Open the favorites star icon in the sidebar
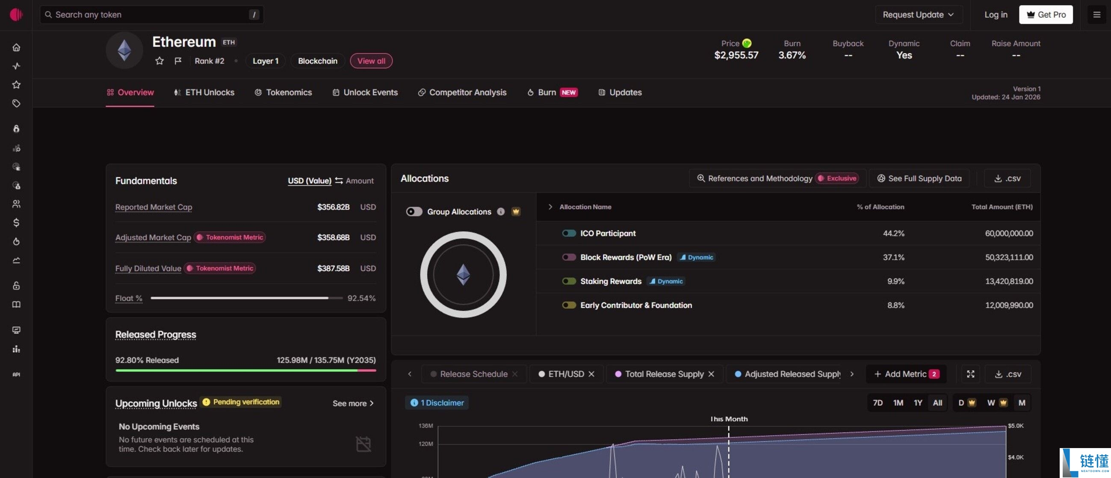The width and height of the screenshot is (1111, 478). (16, 85)
